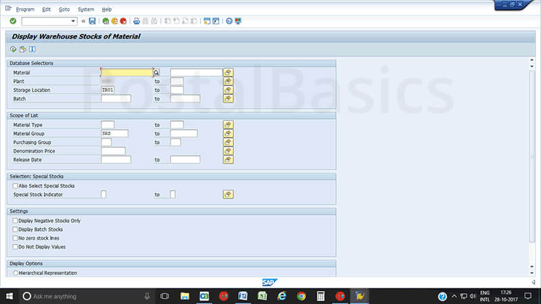The height and width of the screenshot is (304, 541).
Task: Open Google Chrome from the taskbar
Action: (x=301, y=296)
